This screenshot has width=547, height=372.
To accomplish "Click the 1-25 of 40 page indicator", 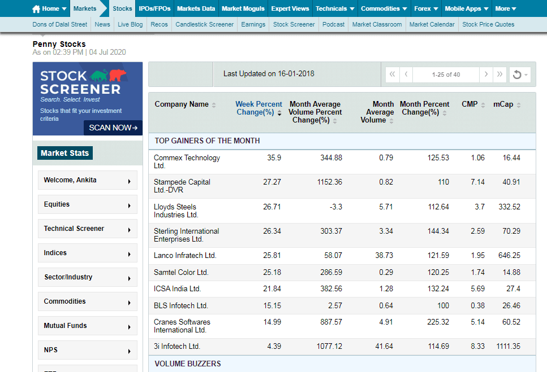I will pos(446,75).
